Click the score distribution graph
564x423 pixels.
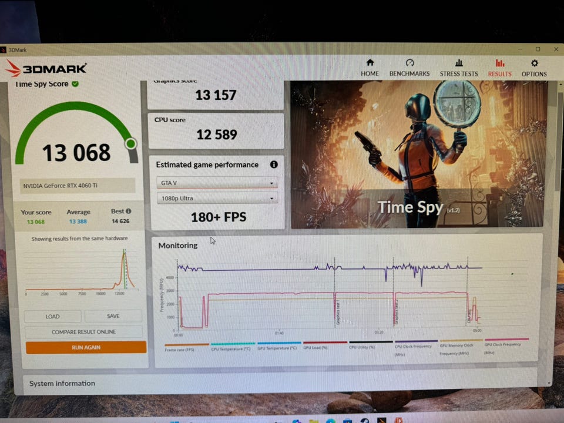pyautogui.click(x=82, y=271)
